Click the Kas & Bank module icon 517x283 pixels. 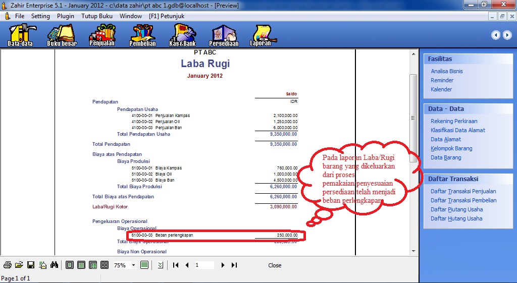(x=182, y=35)
